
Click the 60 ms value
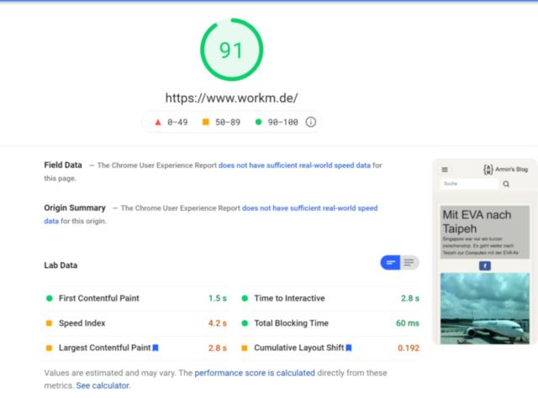tap(408, 323)
